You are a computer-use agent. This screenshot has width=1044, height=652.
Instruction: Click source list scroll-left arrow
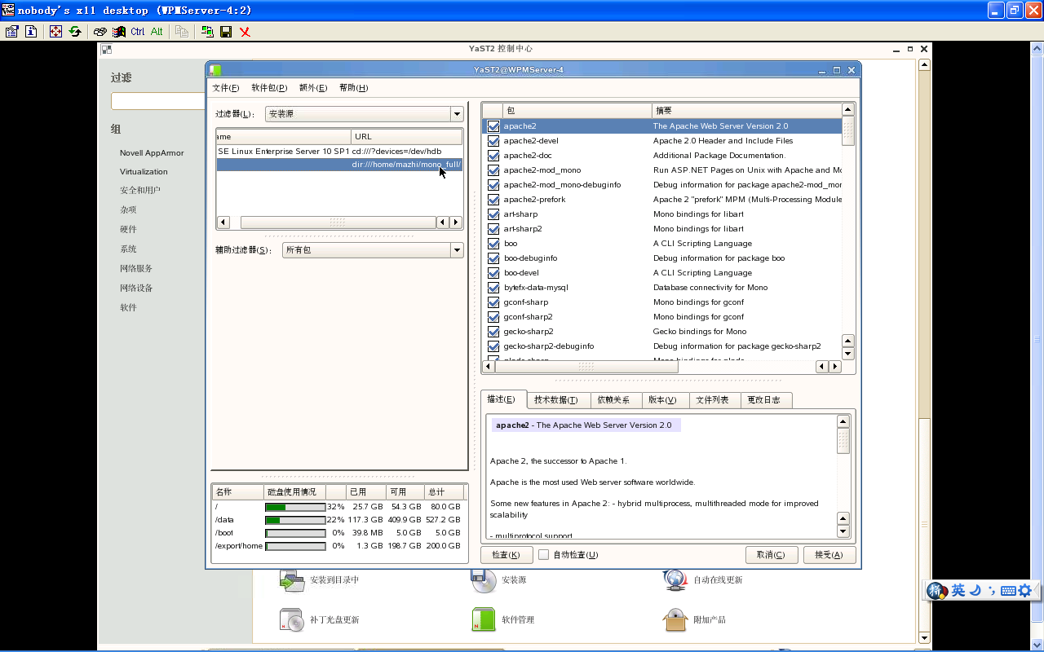click(x=223, y=222)
